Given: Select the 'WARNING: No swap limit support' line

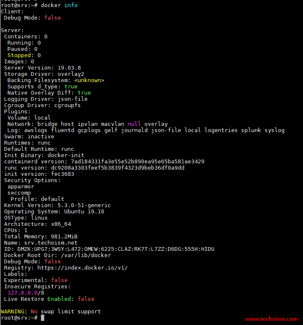Looking at the screenshot, I should click(x=51, y=312).
